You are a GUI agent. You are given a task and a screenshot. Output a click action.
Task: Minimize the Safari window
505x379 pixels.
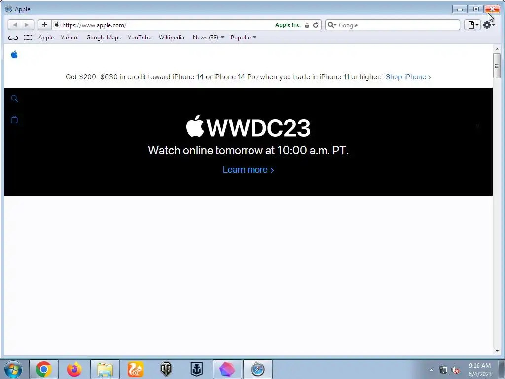point(460,9)
